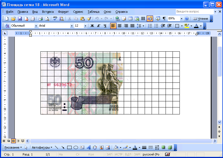Open the Styles and Formatting pane
Screen dimensions: 223x158
tap(7, 26)
